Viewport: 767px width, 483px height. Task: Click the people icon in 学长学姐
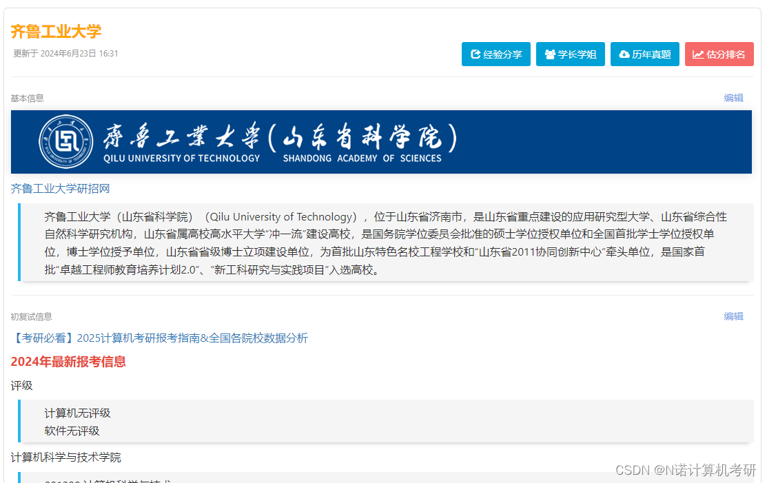click(550, 54)
